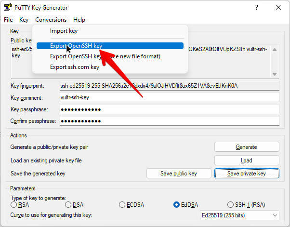Select the DSA key type

(x=74, y=205)
